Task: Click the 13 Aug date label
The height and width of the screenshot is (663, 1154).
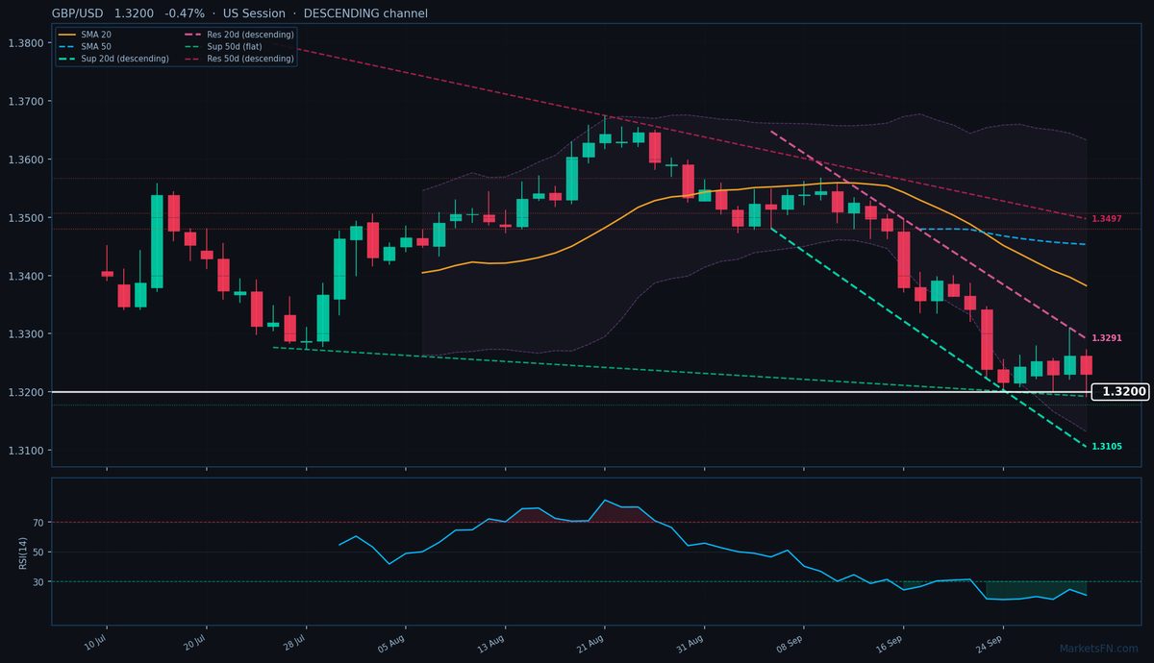Action: [492, 642]
